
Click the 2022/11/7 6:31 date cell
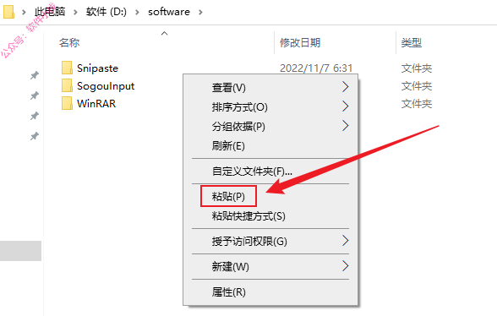316,68
